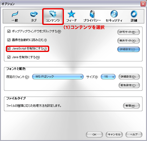Click the ファイルの種類に応じた処理方法 description text
Screen dimensions: 147x141
34,106
